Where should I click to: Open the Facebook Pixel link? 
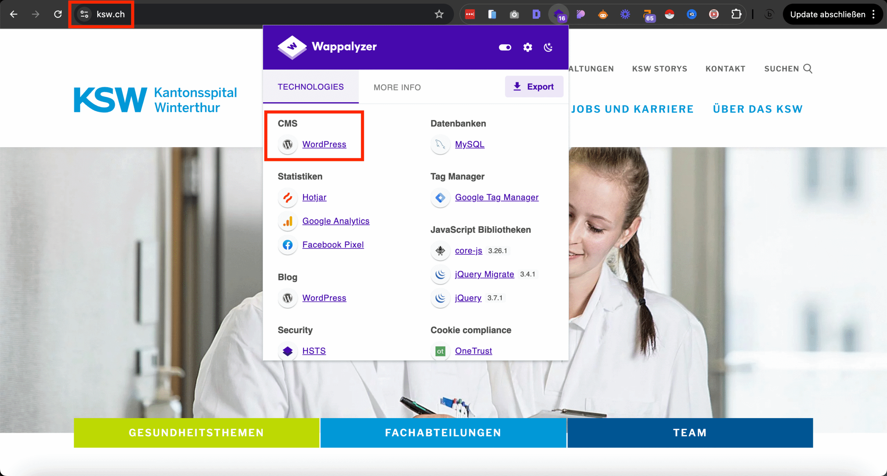tap(333, 245)
